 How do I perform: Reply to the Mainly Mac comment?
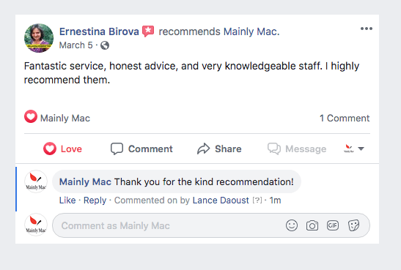[95, 200]
